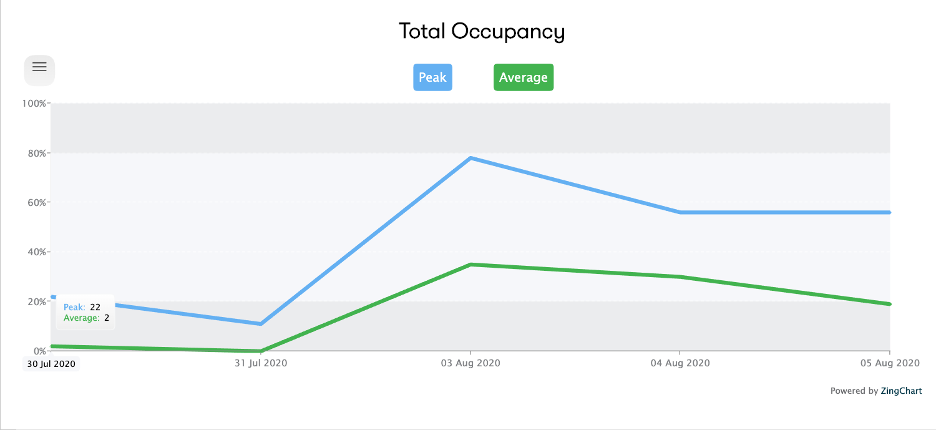Select Average line endpoint at 05 Aug 2020
The image size is (936, 430).
[889, 304]
